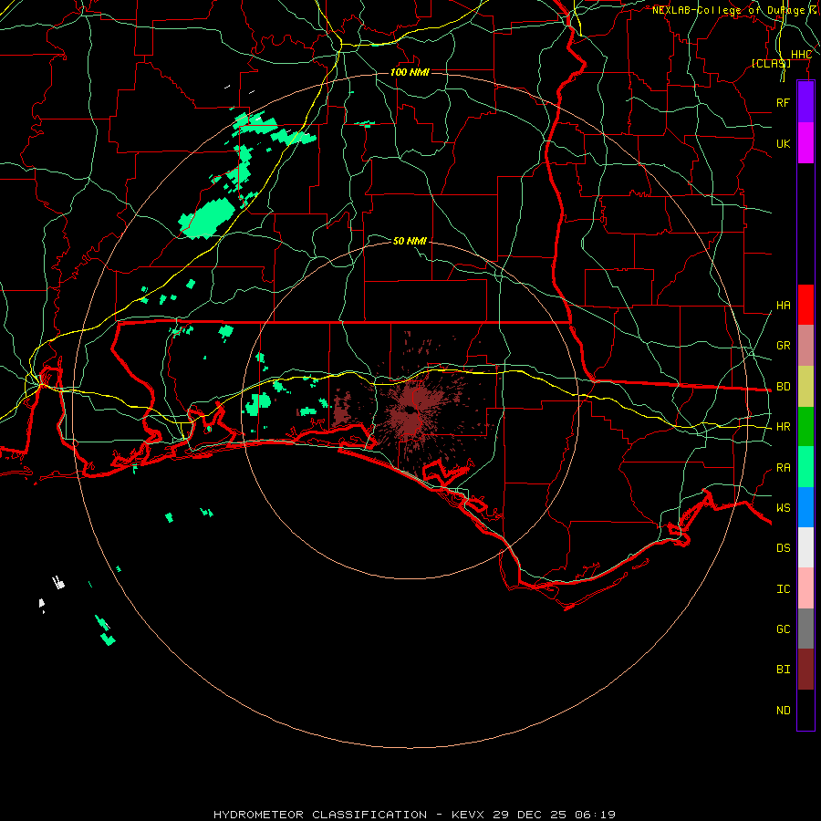821x821 pixels.
Task: Select the GR pink-brown legend swatch
Action: (805, 346)
